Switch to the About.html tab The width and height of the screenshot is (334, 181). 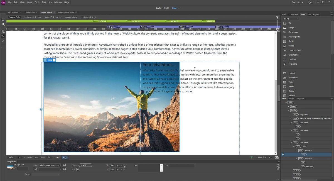tap(13, 13)
